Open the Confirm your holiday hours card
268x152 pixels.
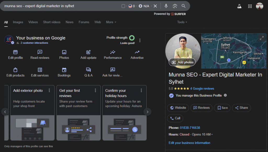tap(124, 113)
